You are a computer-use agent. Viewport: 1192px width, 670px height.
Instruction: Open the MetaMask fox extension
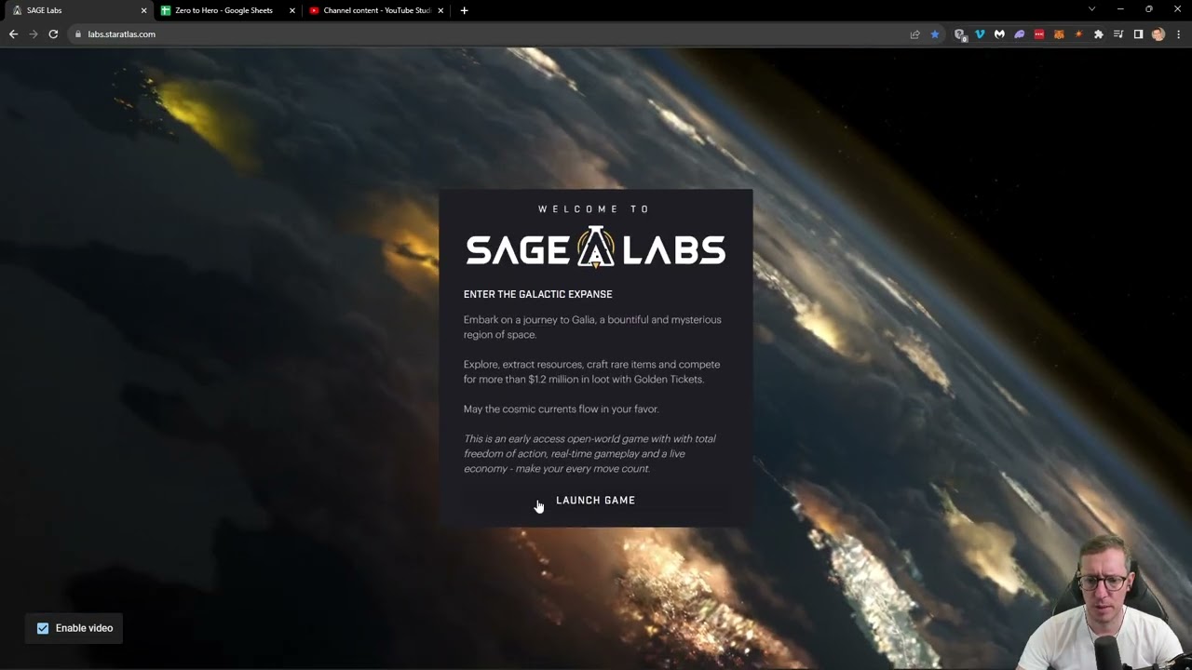[1059, 34]
